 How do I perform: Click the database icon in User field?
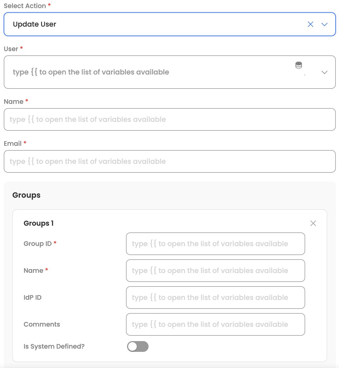[x=298, y=65]
